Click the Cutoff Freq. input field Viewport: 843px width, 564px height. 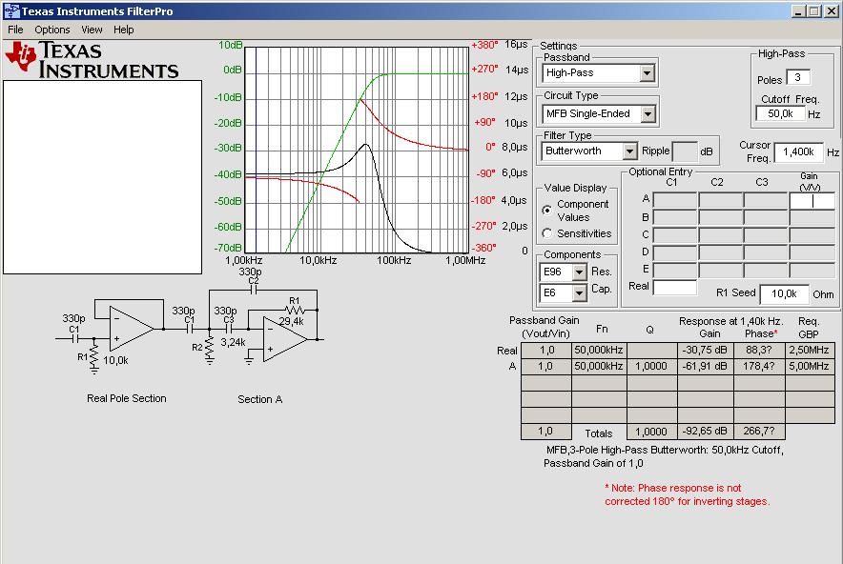tap(779, 113)
